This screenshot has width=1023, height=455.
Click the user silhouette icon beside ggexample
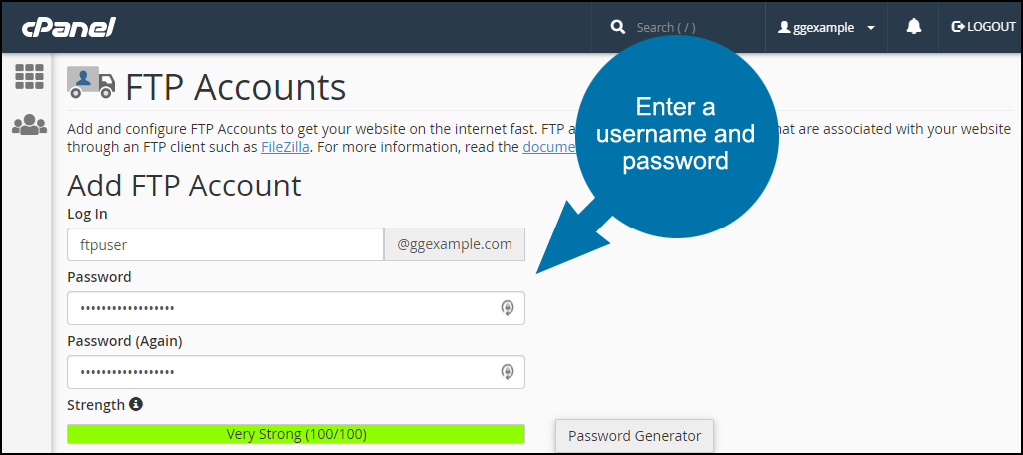pyautogui.click(x=784, y=27)
